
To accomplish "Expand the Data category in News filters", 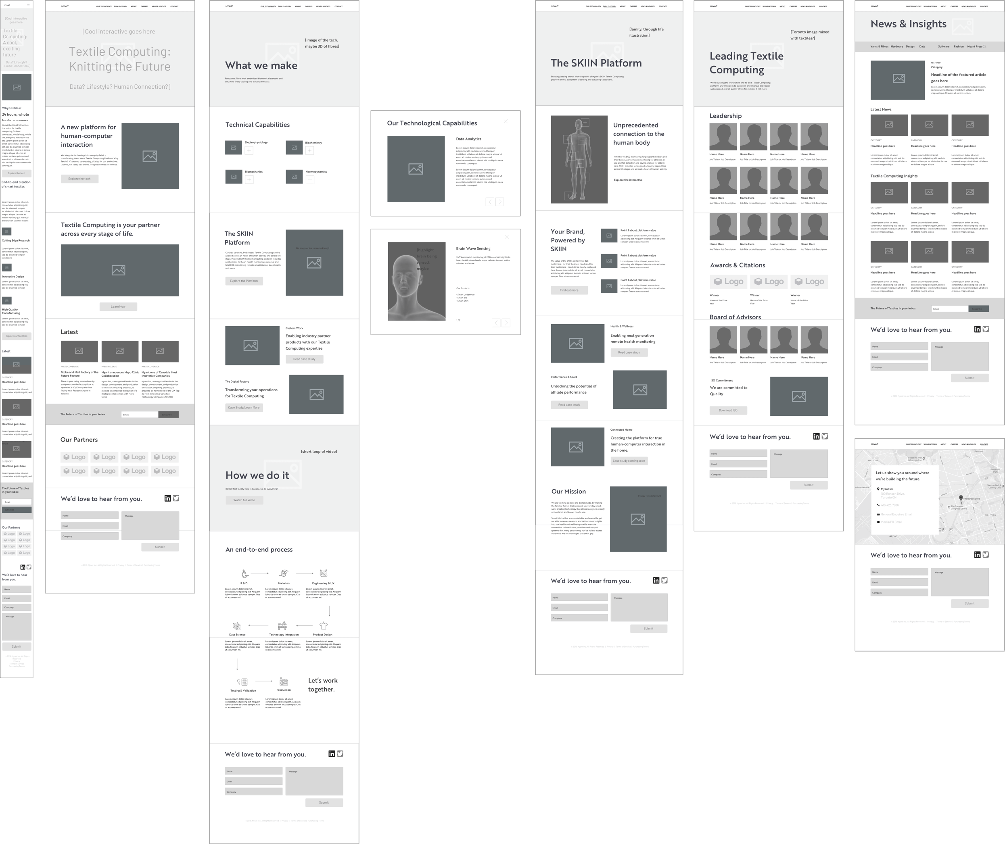I will pyautogui.click(x=922, y=46).
